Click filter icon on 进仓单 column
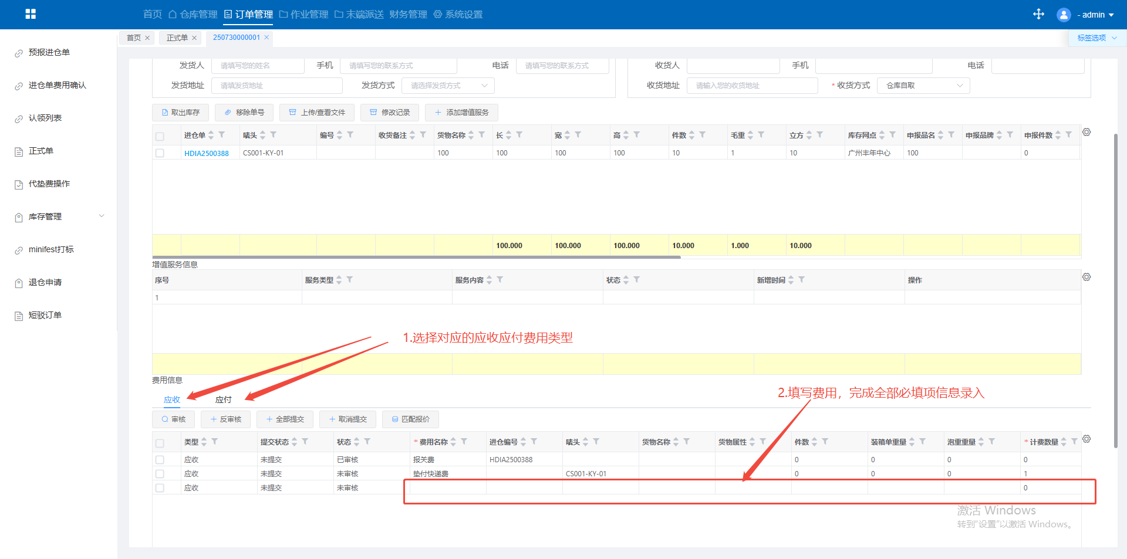1127x559 pixels. (222, 135)
